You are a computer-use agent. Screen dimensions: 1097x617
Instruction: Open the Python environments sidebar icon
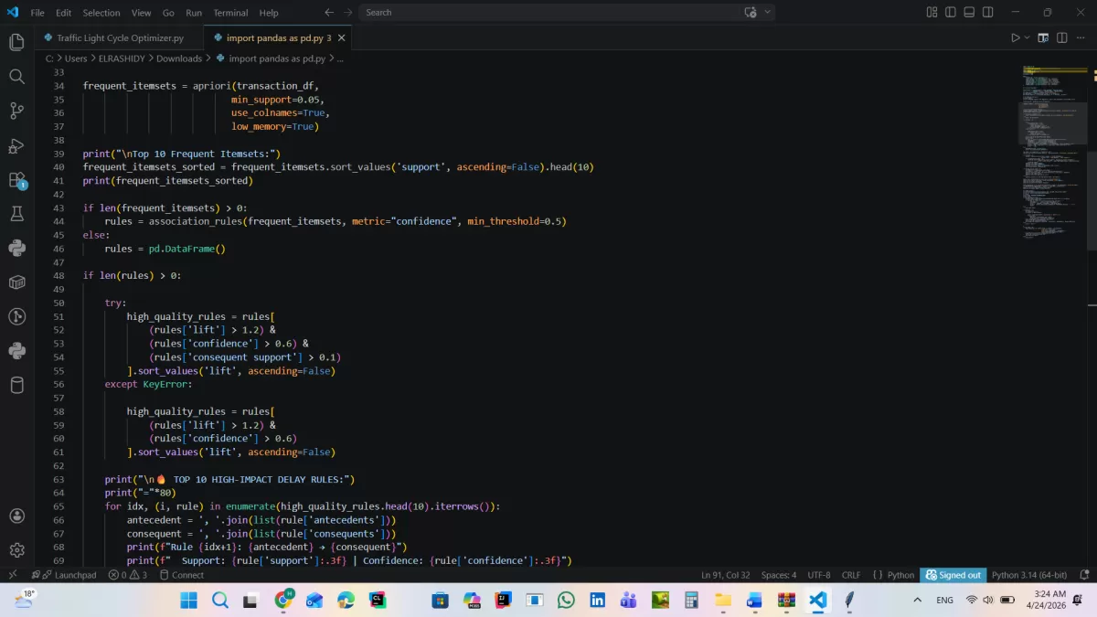point(16,249)
